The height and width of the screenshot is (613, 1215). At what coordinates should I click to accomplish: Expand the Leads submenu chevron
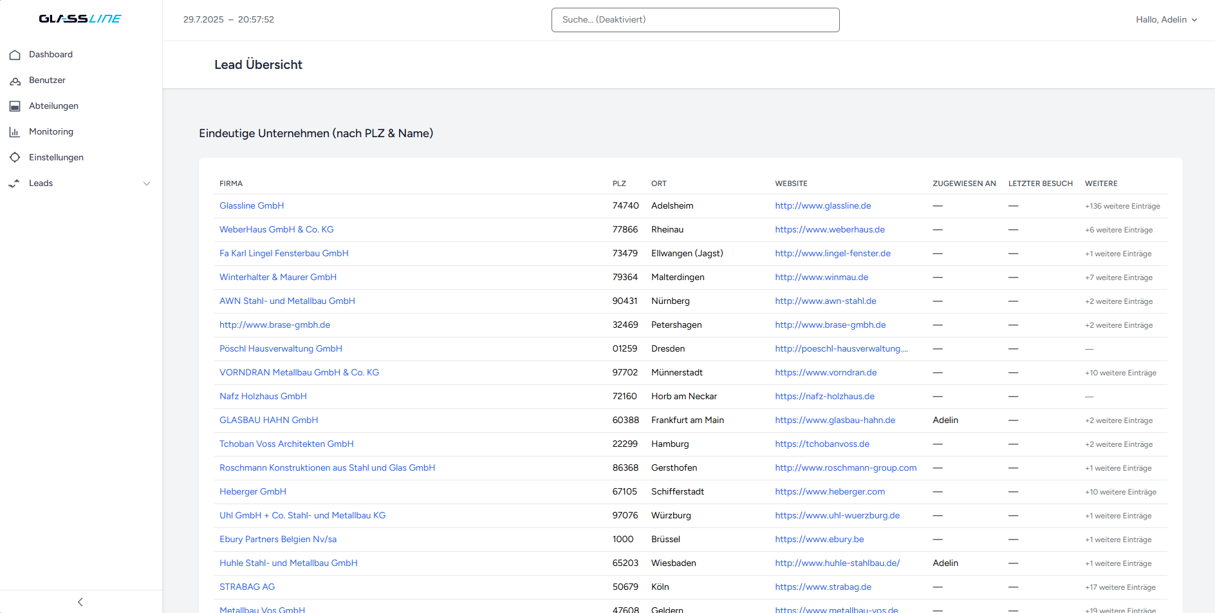147,184
